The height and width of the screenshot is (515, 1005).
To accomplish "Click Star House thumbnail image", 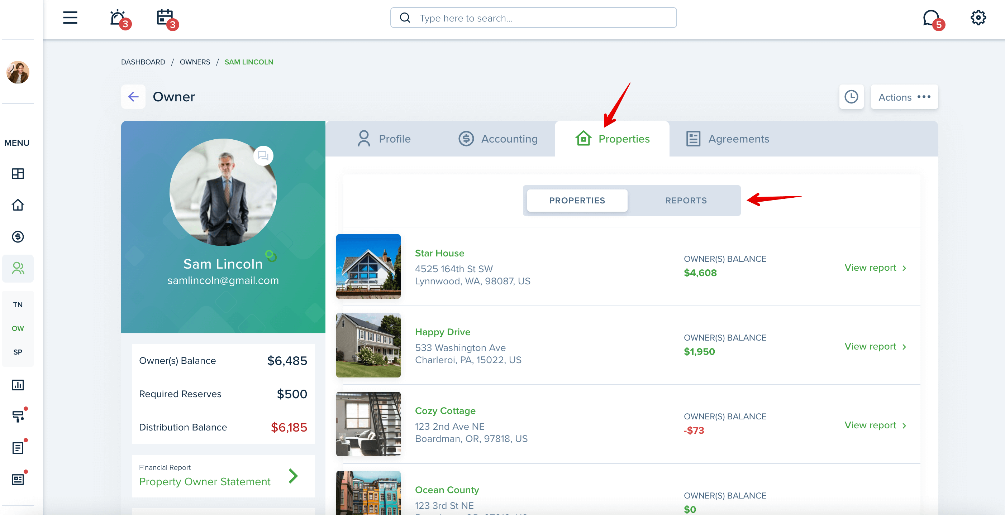I will [368, 266].
